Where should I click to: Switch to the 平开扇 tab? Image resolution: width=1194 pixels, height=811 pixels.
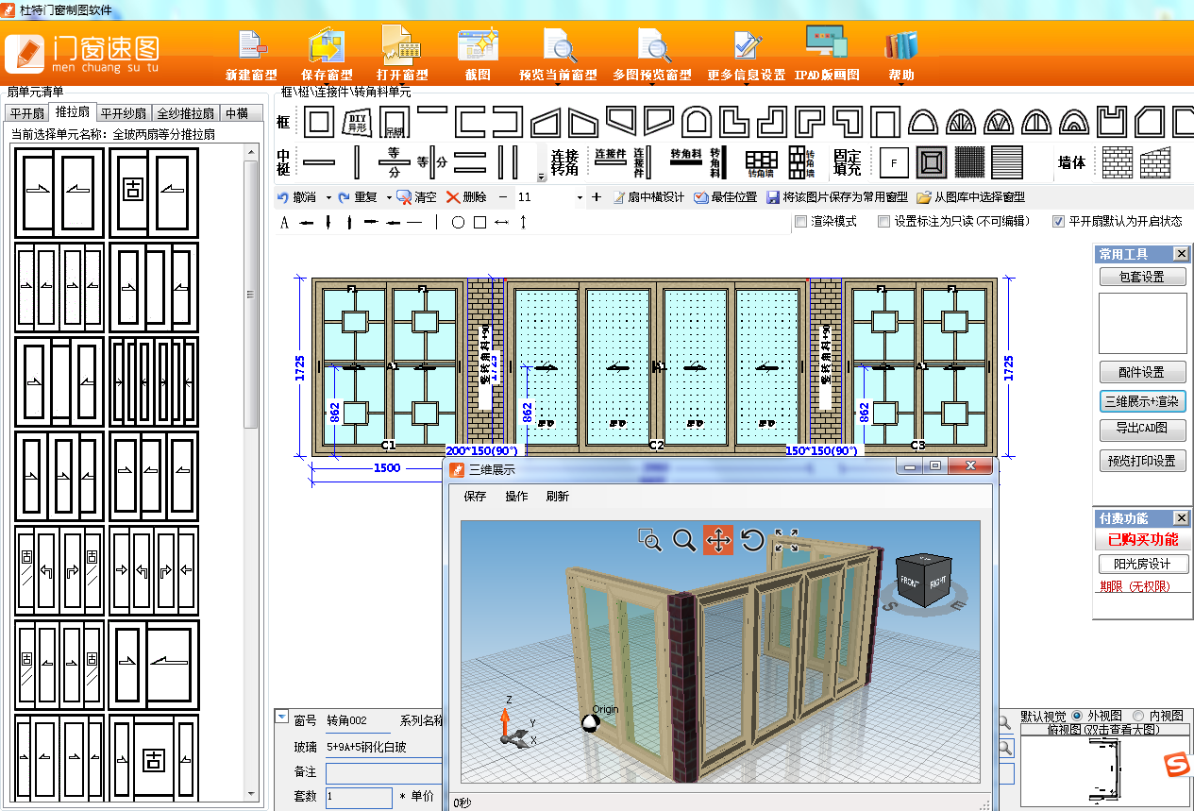pyautogui.click(x=26, y=113)
